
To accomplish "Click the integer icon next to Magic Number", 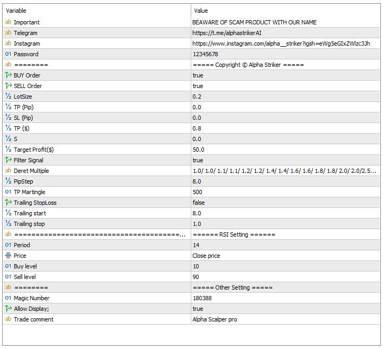I will 8,298.
